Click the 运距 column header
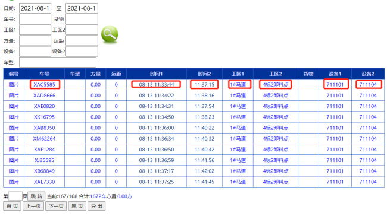 point(116,74)
